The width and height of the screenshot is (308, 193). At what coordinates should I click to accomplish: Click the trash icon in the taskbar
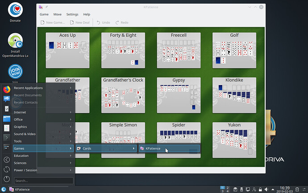297,189
